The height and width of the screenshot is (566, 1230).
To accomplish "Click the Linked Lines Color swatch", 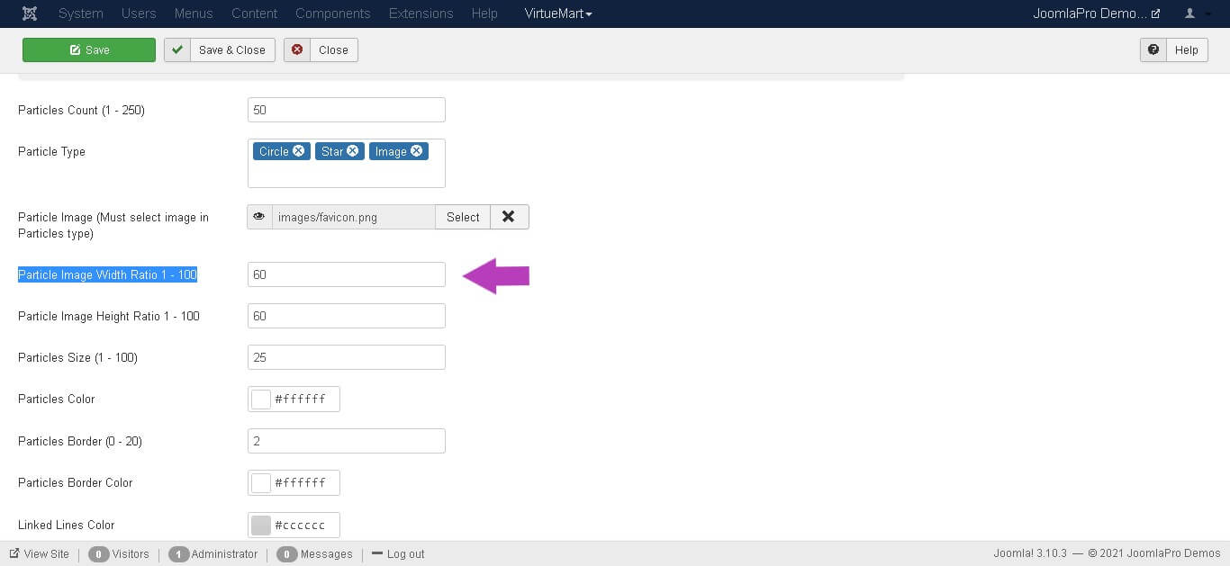I will click(x=261, y=526).
